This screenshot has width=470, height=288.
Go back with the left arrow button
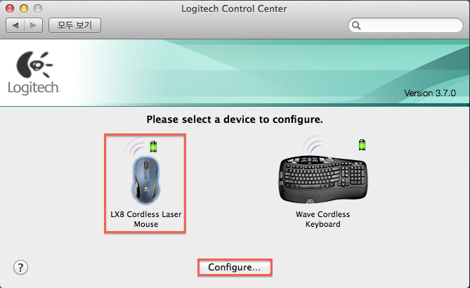click(15, 25)
